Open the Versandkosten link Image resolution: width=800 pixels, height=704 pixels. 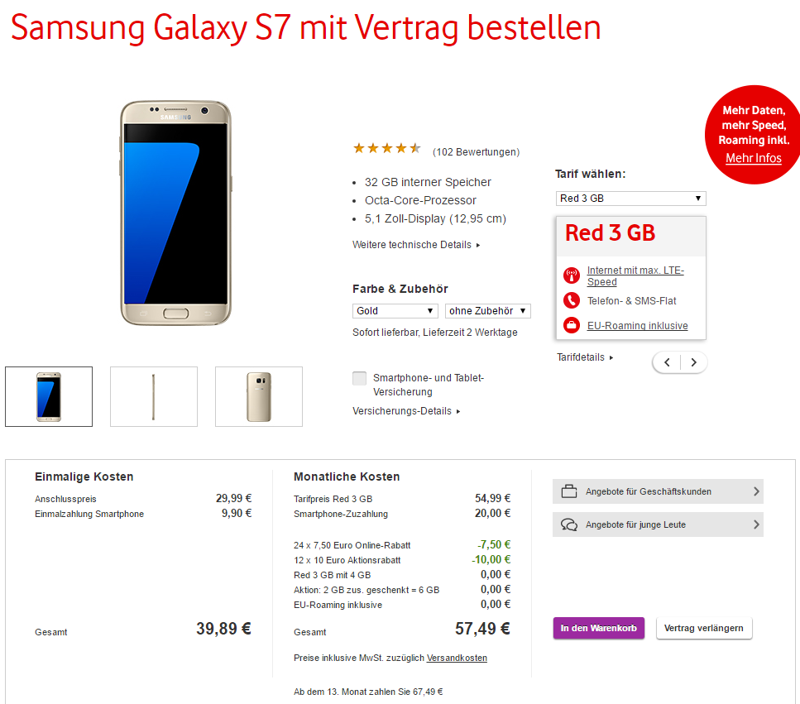(x=457, y=659)
